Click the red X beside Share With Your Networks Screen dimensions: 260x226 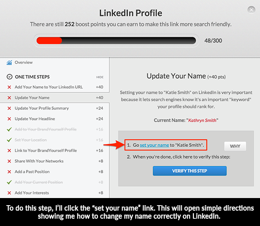click(x=10, y=161)
